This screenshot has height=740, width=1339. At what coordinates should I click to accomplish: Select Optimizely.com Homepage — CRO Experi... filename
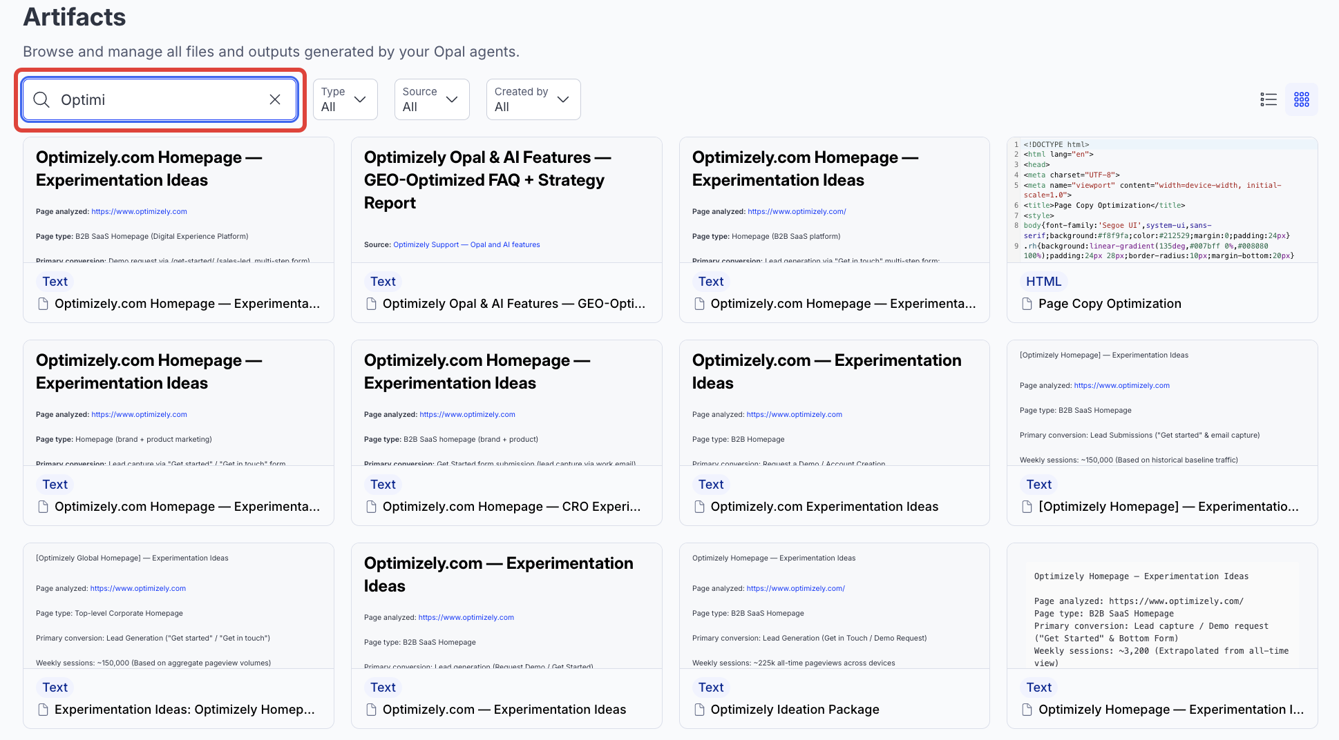511,507
